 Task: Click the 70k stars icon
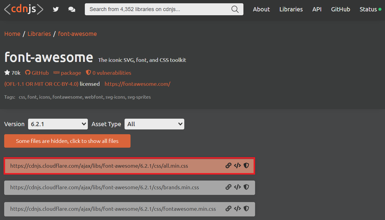(7, 73)
